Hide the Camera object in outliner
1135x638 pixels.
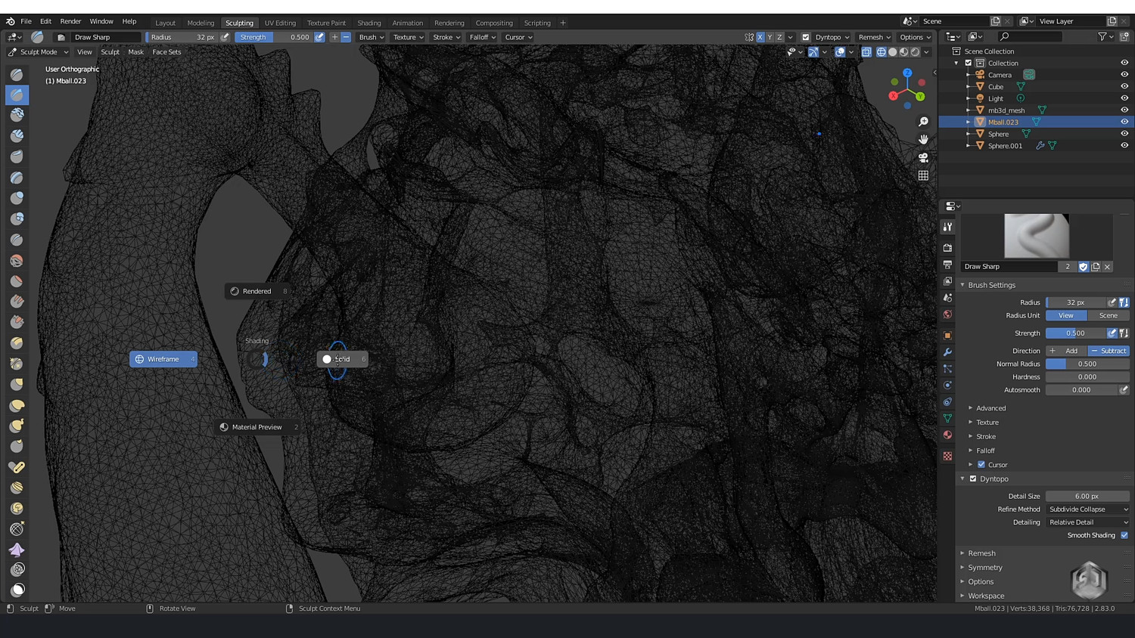point(1124,75)
